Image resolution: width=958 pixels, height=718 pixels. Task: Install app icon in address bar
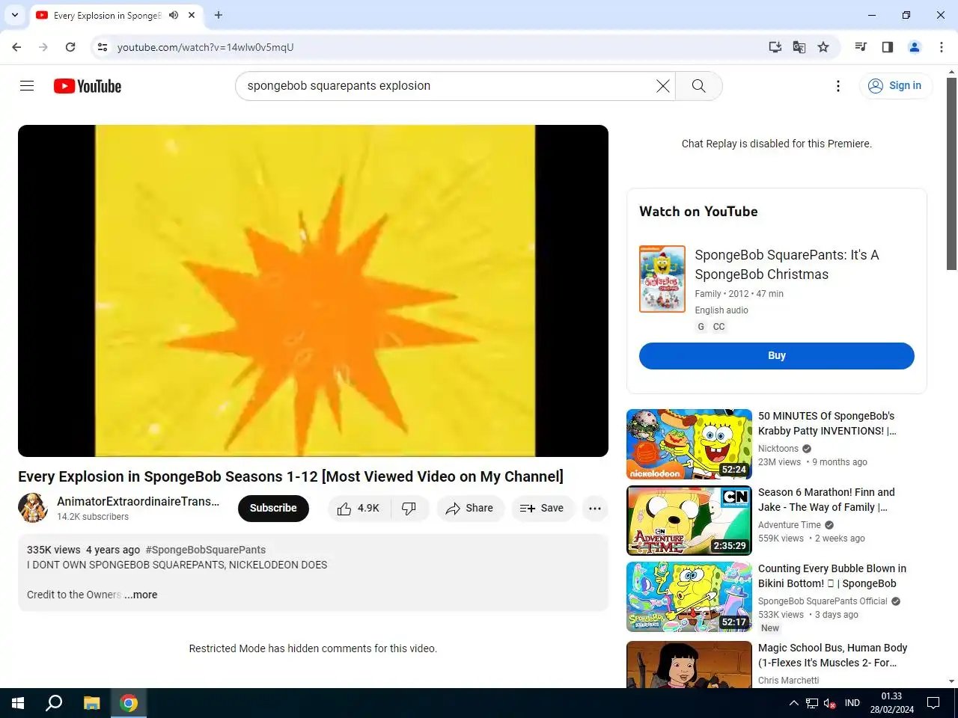[x=775, y=47]
